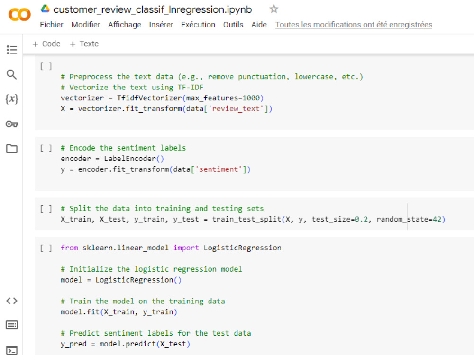Click the 'from sklearn.linear_model import LogisticRegression' line
The width and height of the screenshot is (474, 355).
(171, 248)
